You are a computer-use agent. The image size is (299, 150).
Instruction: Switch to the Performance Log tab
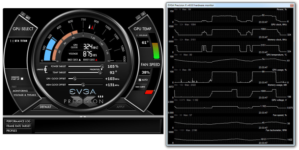click(18, 121)
